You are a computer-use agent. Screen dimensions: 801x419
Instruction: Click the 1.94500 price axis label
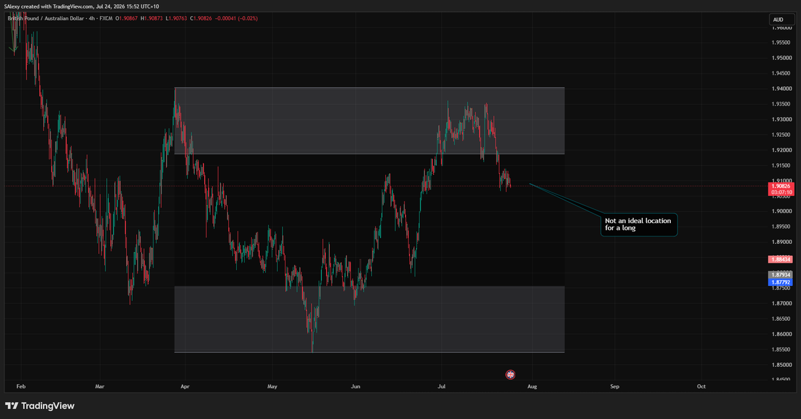(780, 74)
